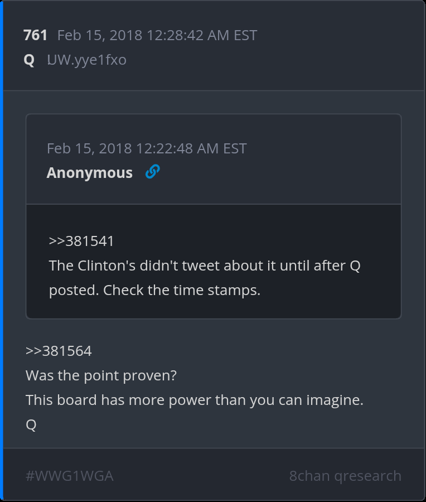Select the Anonymous author name
Image resolution: width=426 pixels, height=502 pixels.
(x=89, y=173)
